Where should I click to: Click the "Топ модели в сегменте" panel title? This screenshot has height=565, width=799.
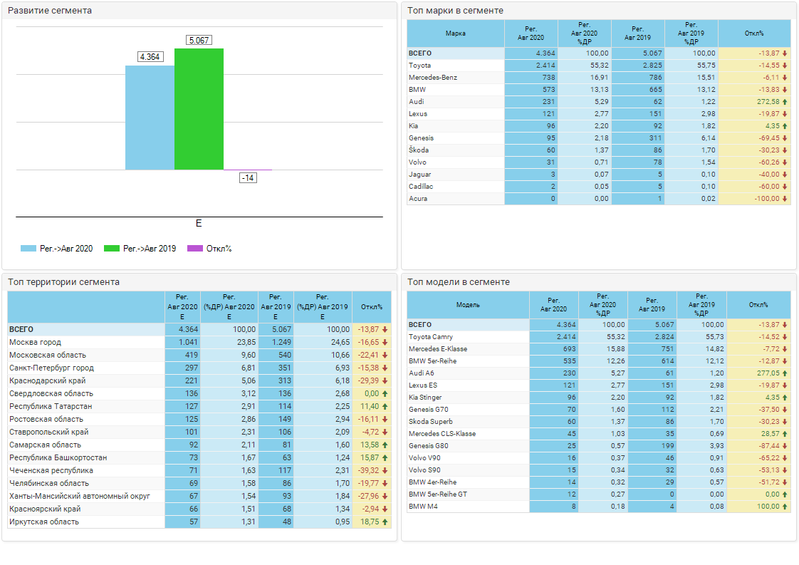point(458,282)
